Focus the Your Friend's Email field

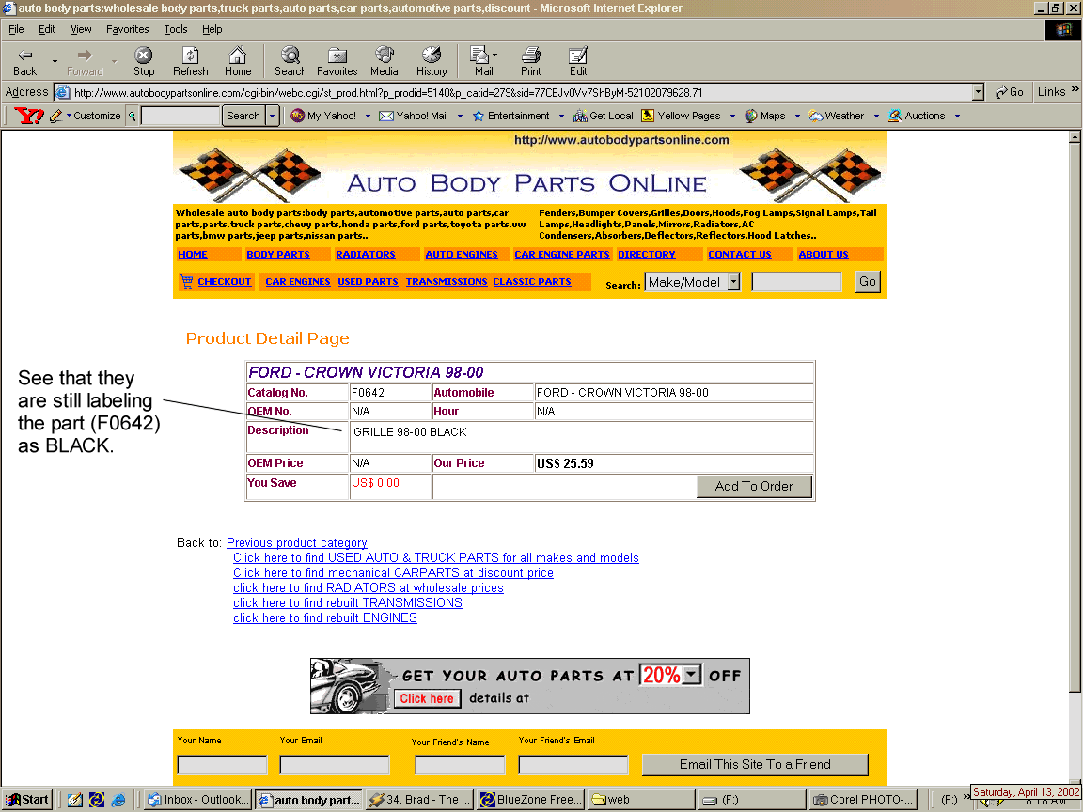tap(573, 764)
